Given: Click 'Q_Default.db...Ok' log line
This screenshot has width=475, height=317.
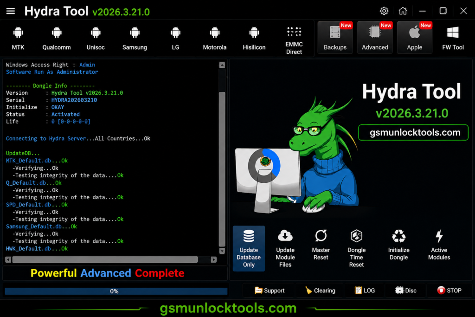Looking at the screenshot, I should [x=33, y=183].
